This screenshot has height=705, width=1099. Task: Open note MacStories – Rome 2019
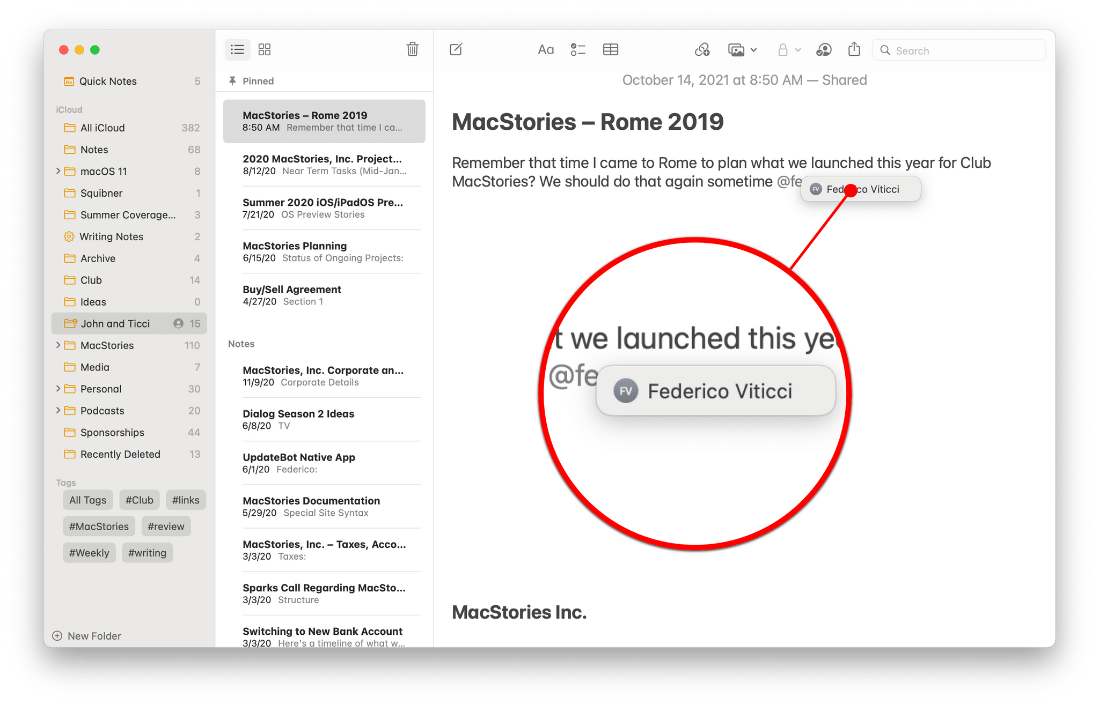click(324, 121)
